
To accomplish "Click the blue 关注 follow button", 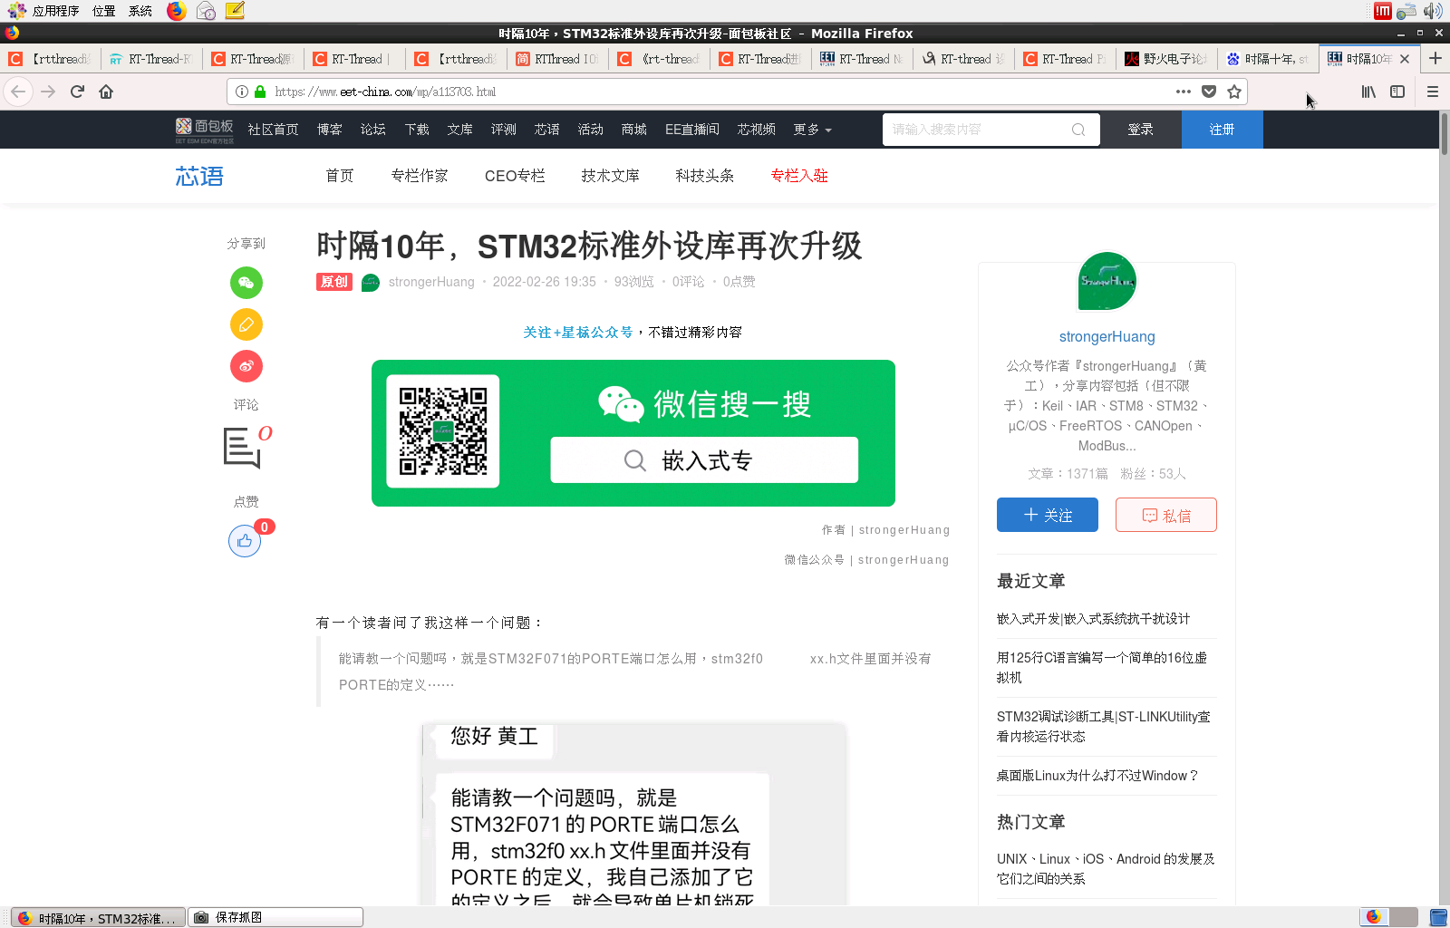I will (x=1048, y=515).
